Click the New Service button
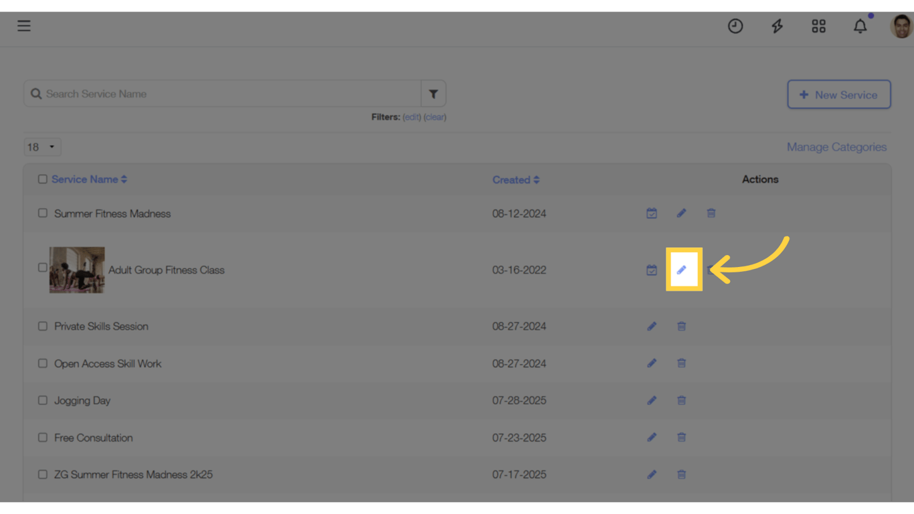This screenshot has width=914, height=514. click(838, 94)
